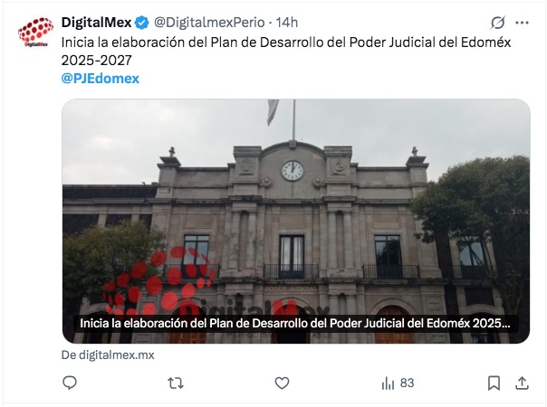Bookmark this DigitalMex post
This screenshot has width=547, height=407.
pos(494,383)
